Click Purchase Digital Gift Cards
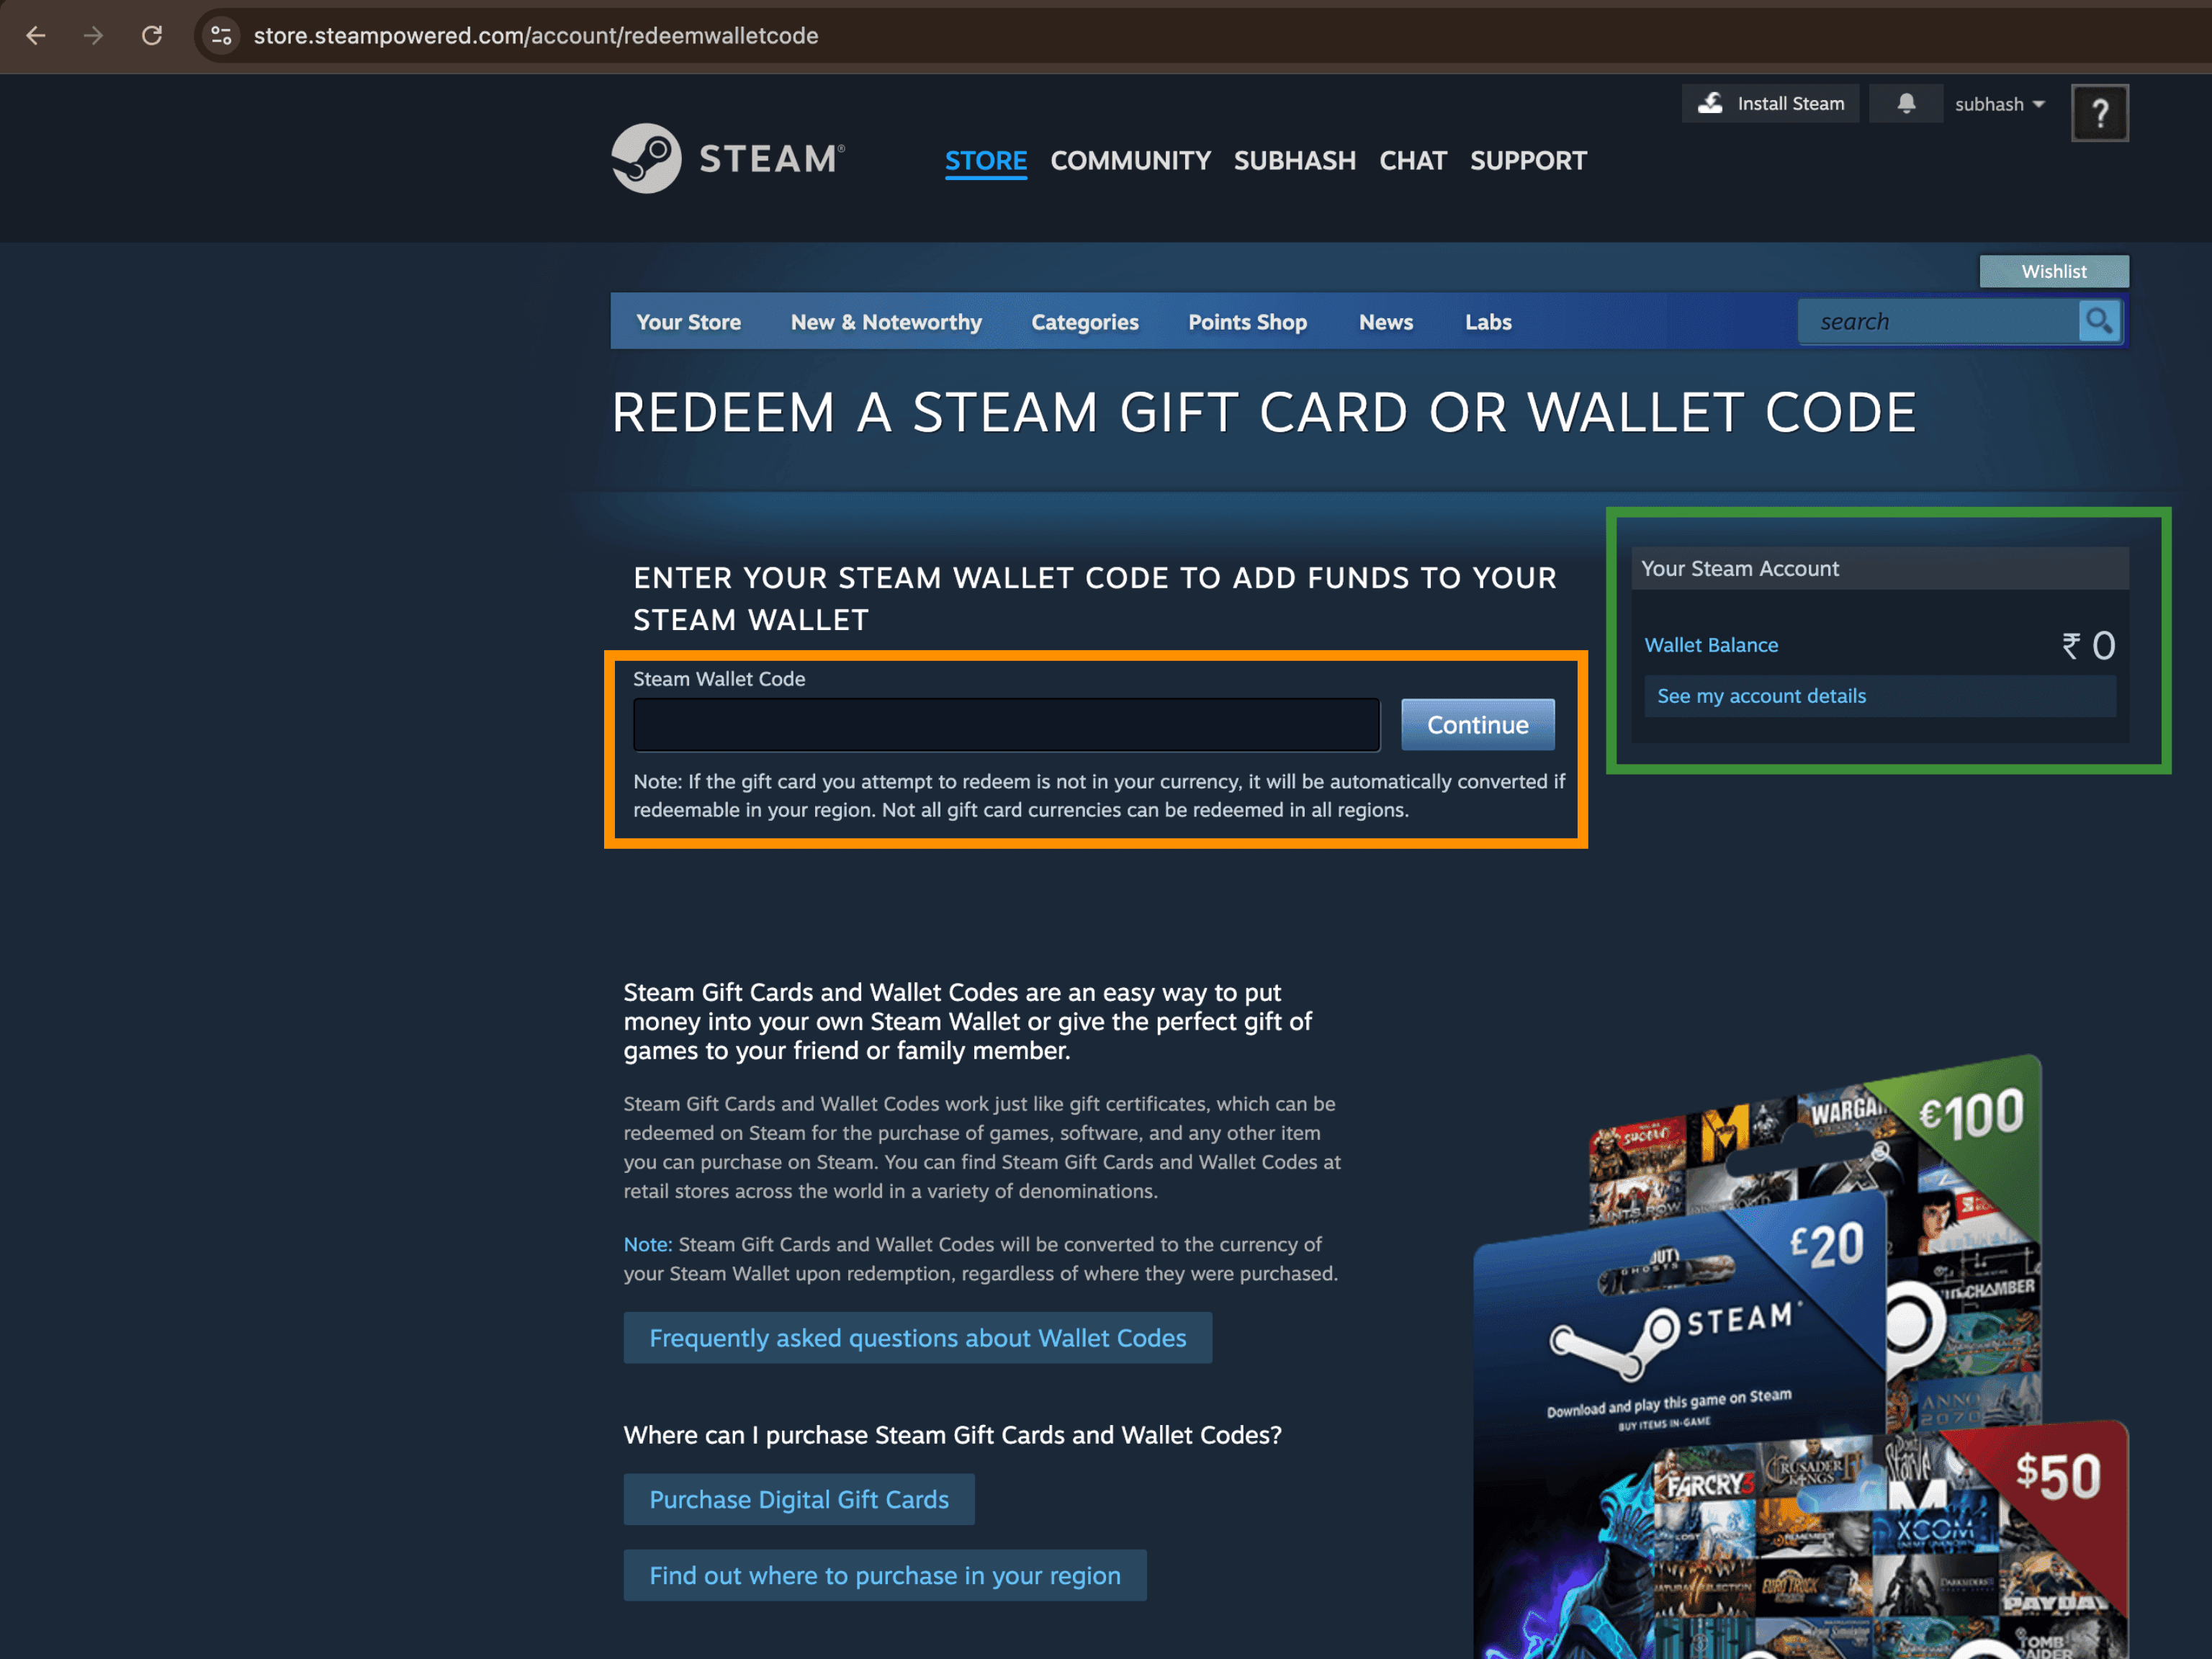This screenshot has height=1659, width=2212. (799, 1499)
